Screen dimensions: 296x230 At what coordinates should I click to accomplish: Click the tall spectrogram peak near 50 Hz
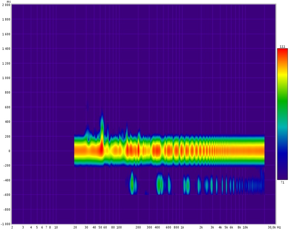tap(102, 122)
